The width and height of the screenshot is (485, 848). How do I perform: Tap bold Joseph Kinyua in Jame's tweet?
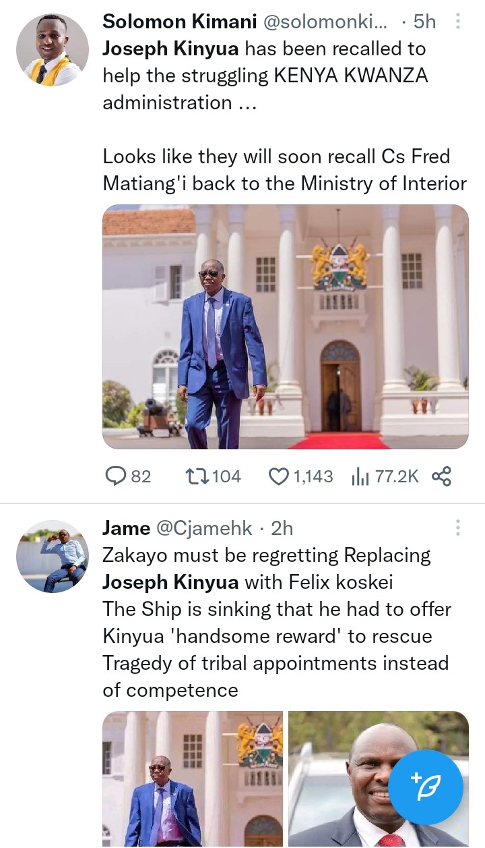tap(170, 582)
